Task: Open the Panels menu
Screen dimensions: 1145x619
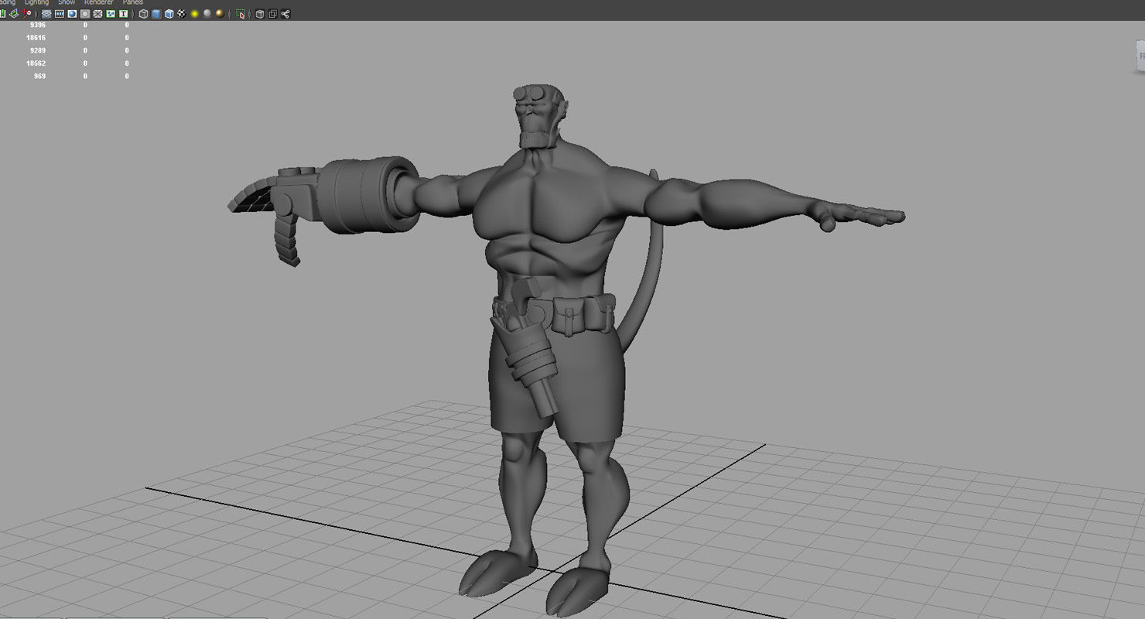Action: [x=133, y=2]
